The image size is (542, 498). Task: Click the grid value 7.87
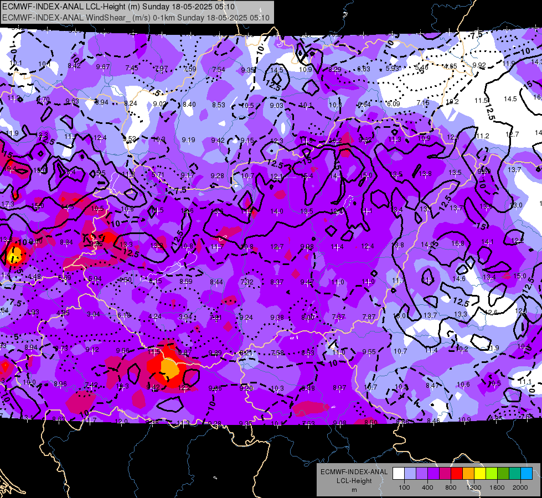pyautogui.click(x=369, y=317)
